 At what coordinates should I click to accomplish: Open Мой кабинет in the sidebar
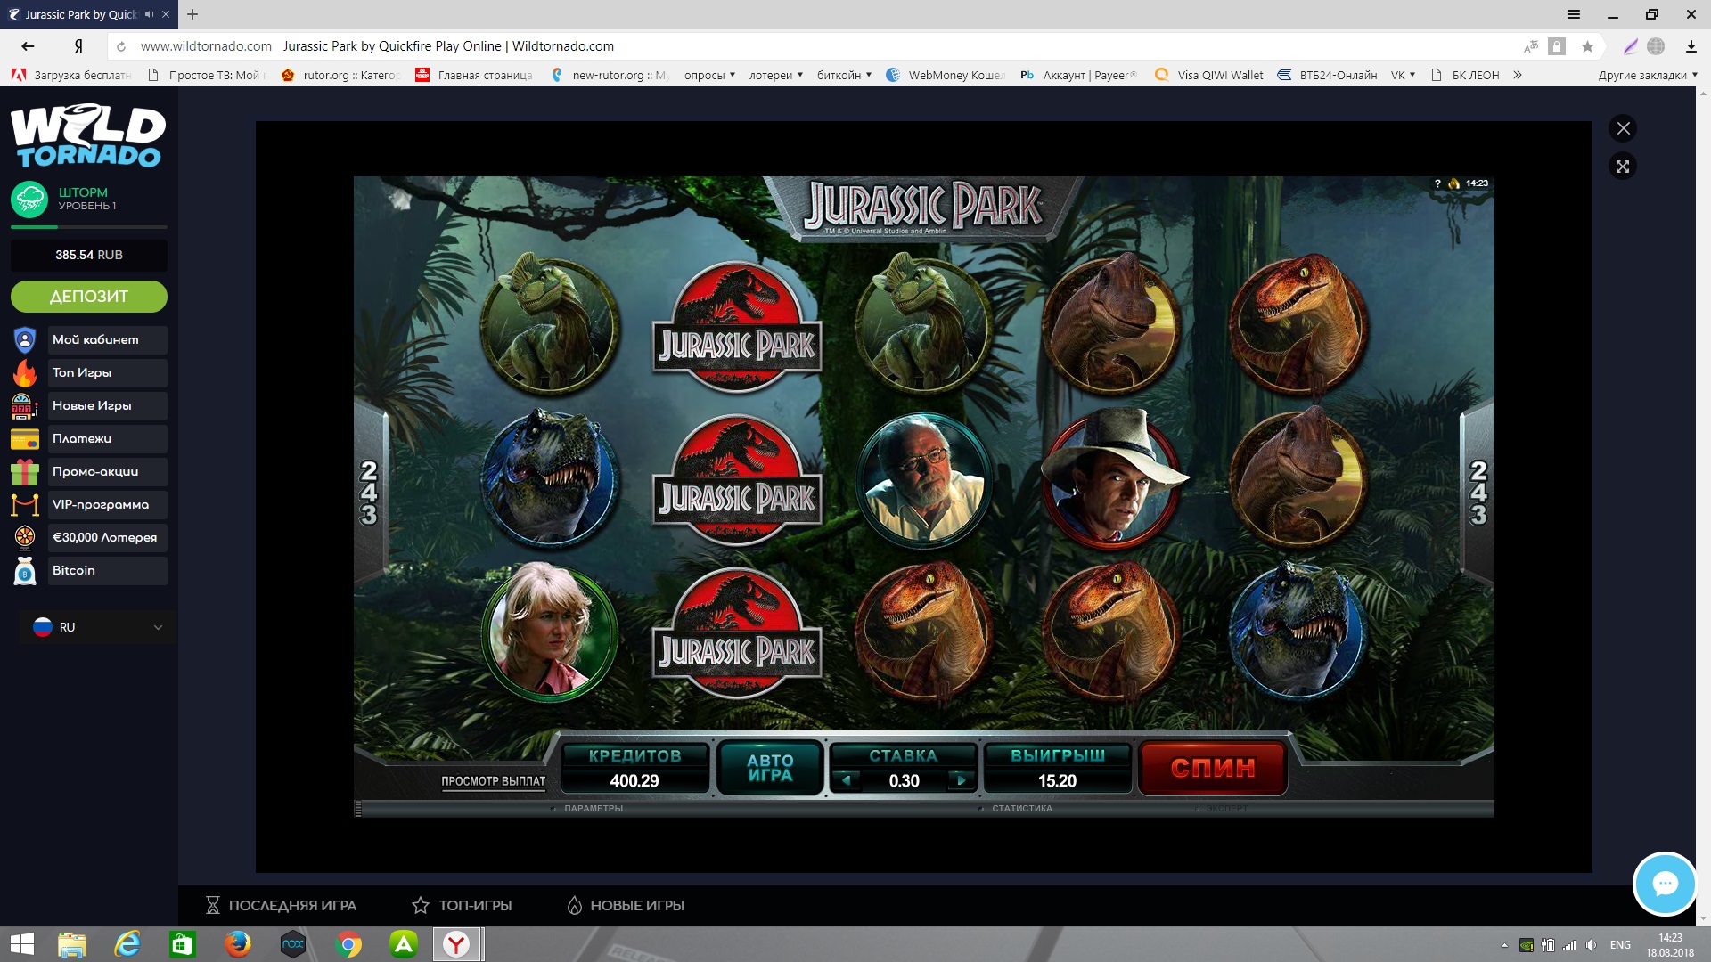(x=95, y=339)
